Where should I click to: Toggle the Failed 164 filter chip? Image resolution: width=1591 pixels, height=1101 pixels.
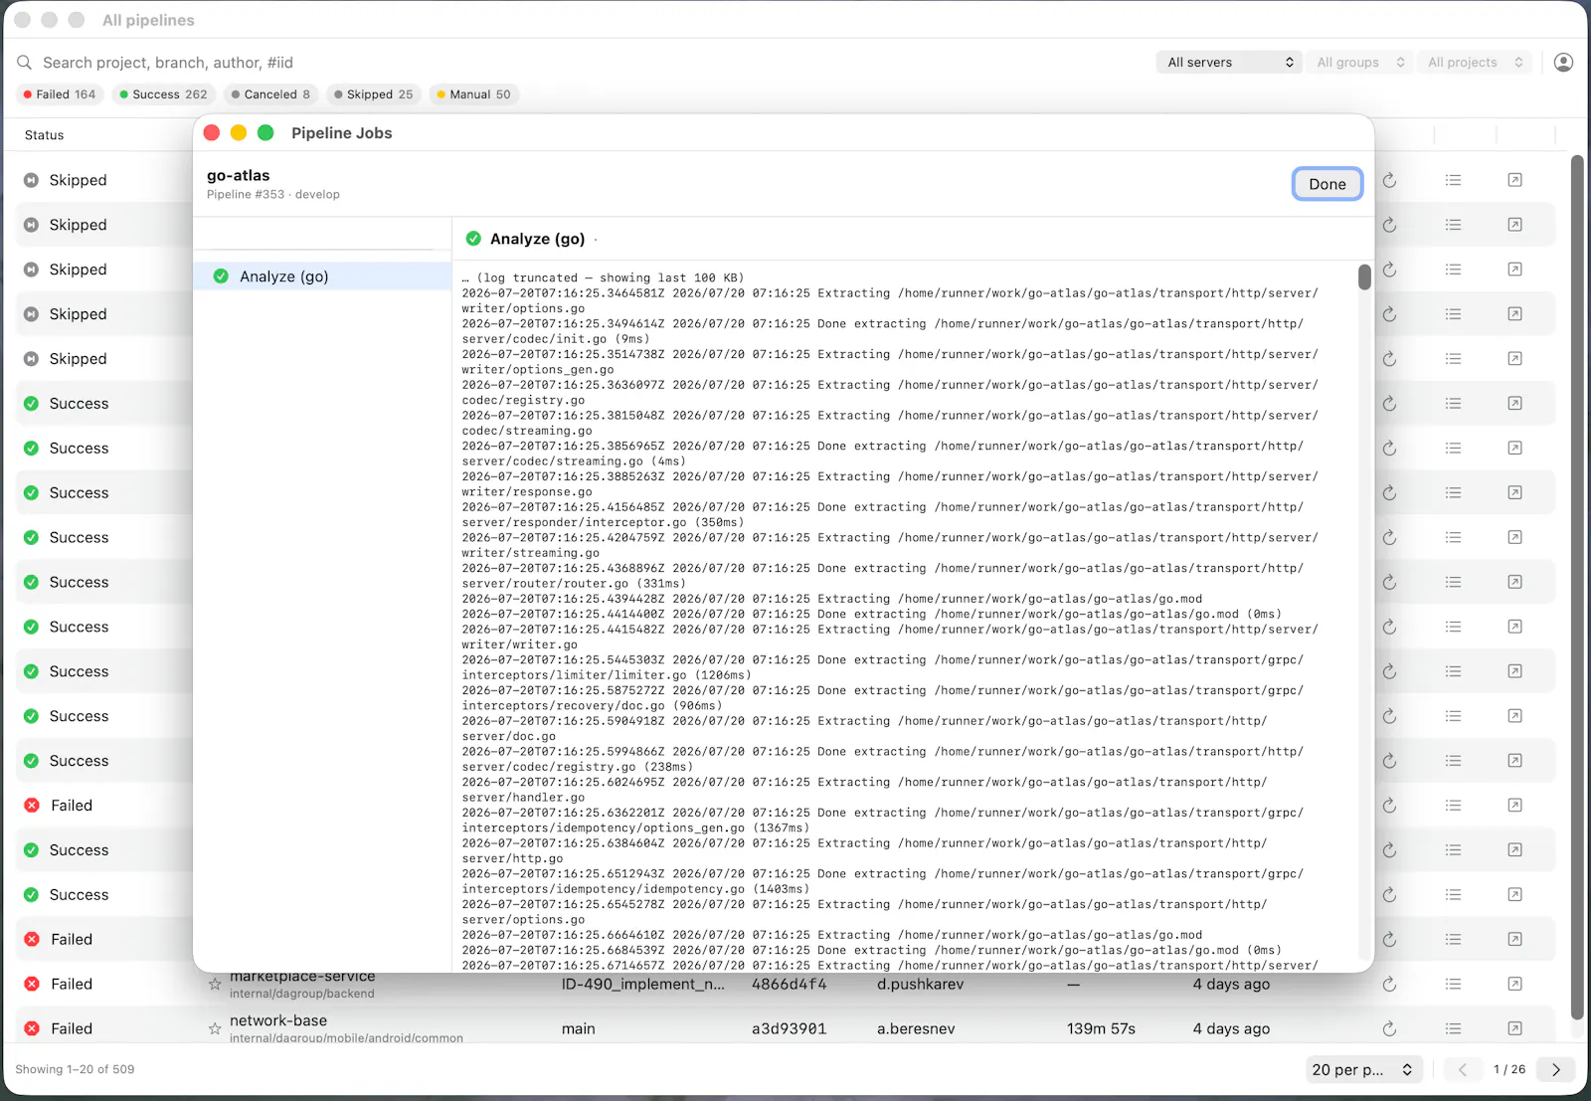click(60, 94)
